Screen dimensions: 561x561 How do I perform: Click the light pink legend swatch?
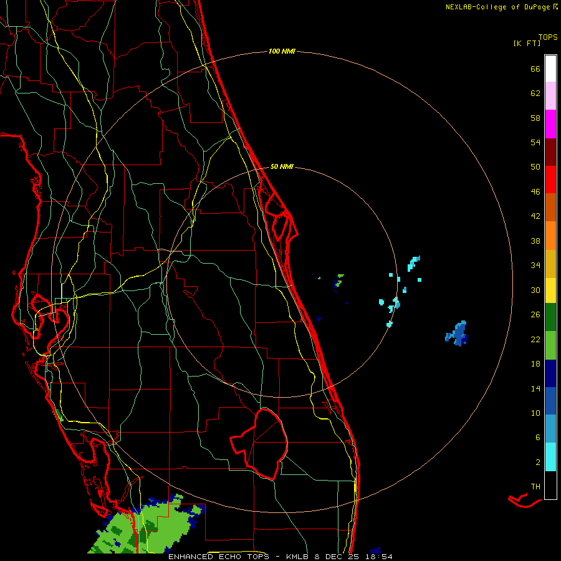click(550, 96)
